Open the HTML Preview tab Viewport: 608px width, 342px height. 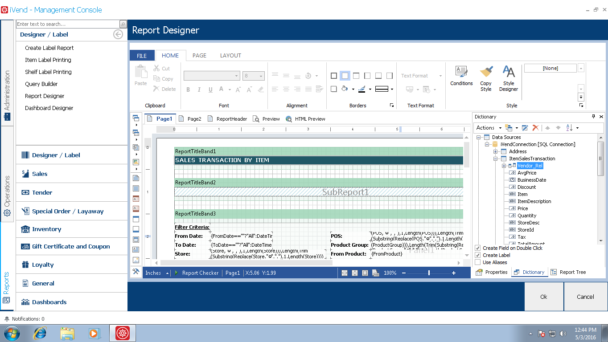(x=305, y=119)
